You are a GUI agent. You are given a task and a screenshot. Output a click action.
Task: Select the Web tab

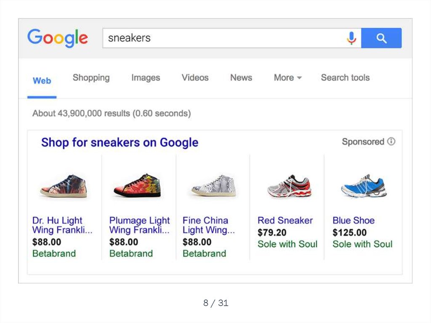[42, 80]
